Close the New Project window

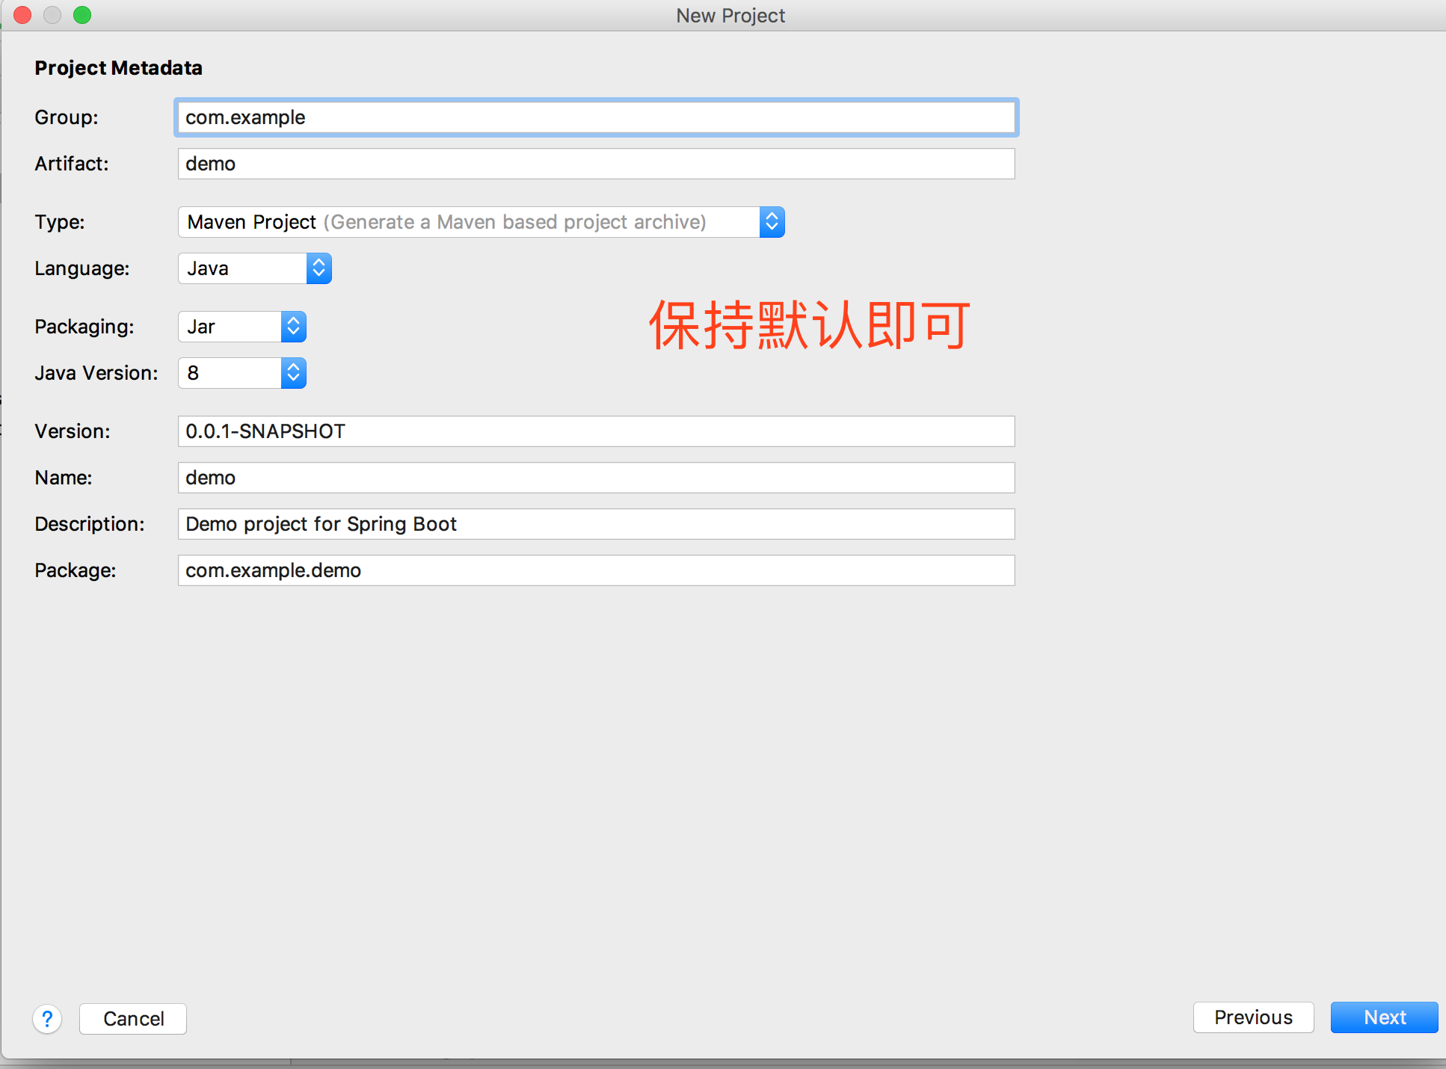(22, 15)
